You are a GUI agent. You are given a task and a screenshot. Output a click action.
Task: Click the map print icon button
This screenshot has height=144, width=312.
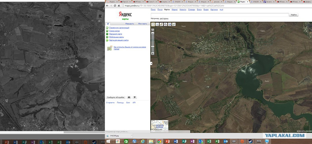pyautogui.click(x=129, y=97)
